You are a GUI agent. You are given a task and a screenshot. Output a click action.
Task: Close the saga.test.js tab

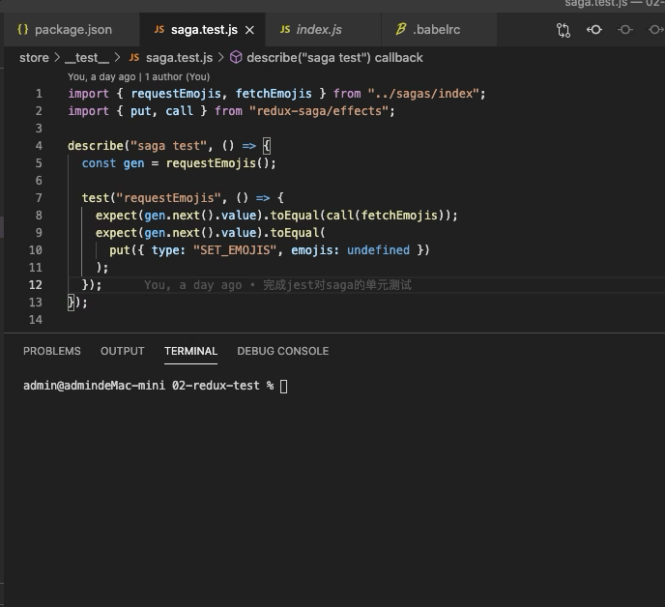(x=249, y=30)
